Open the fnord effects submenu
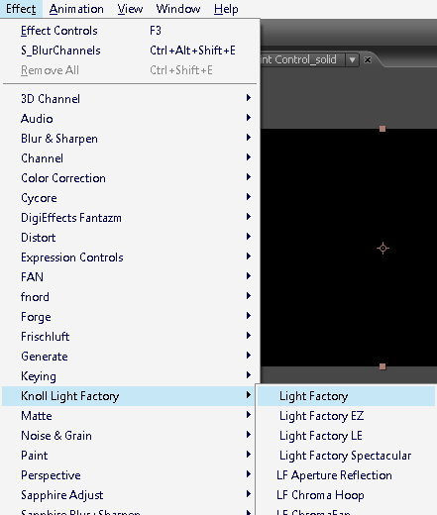Image resolution: width=437 pixels, height=515 pixels. click(129, 297)
